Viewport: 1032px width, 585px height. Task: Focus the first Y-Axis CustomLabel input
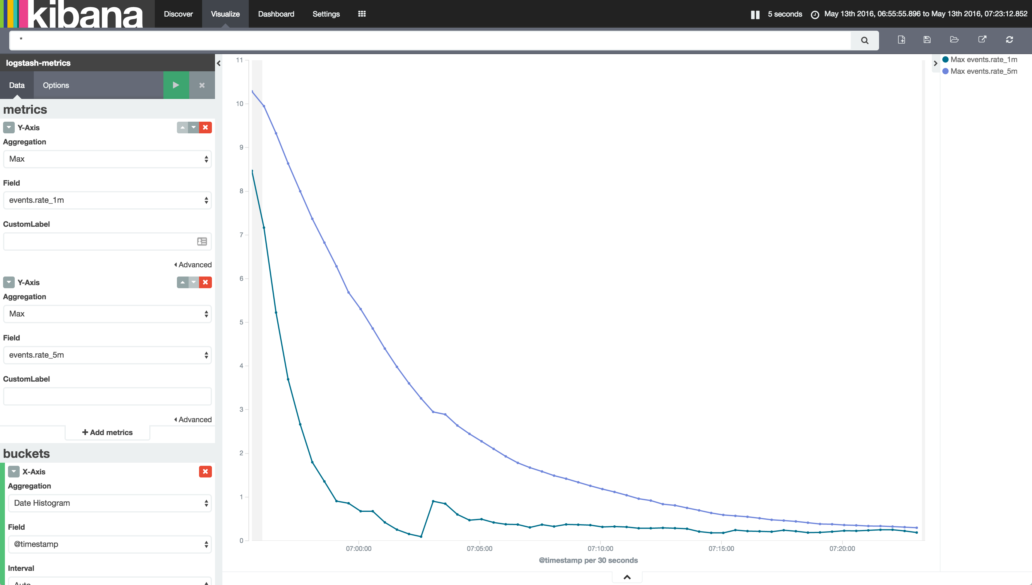(107, 241)
